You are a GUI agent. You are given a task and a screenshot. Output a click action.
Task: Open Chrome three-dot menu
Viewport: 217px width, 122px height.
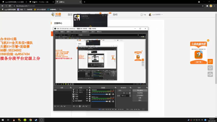click(x=215, y=6)
